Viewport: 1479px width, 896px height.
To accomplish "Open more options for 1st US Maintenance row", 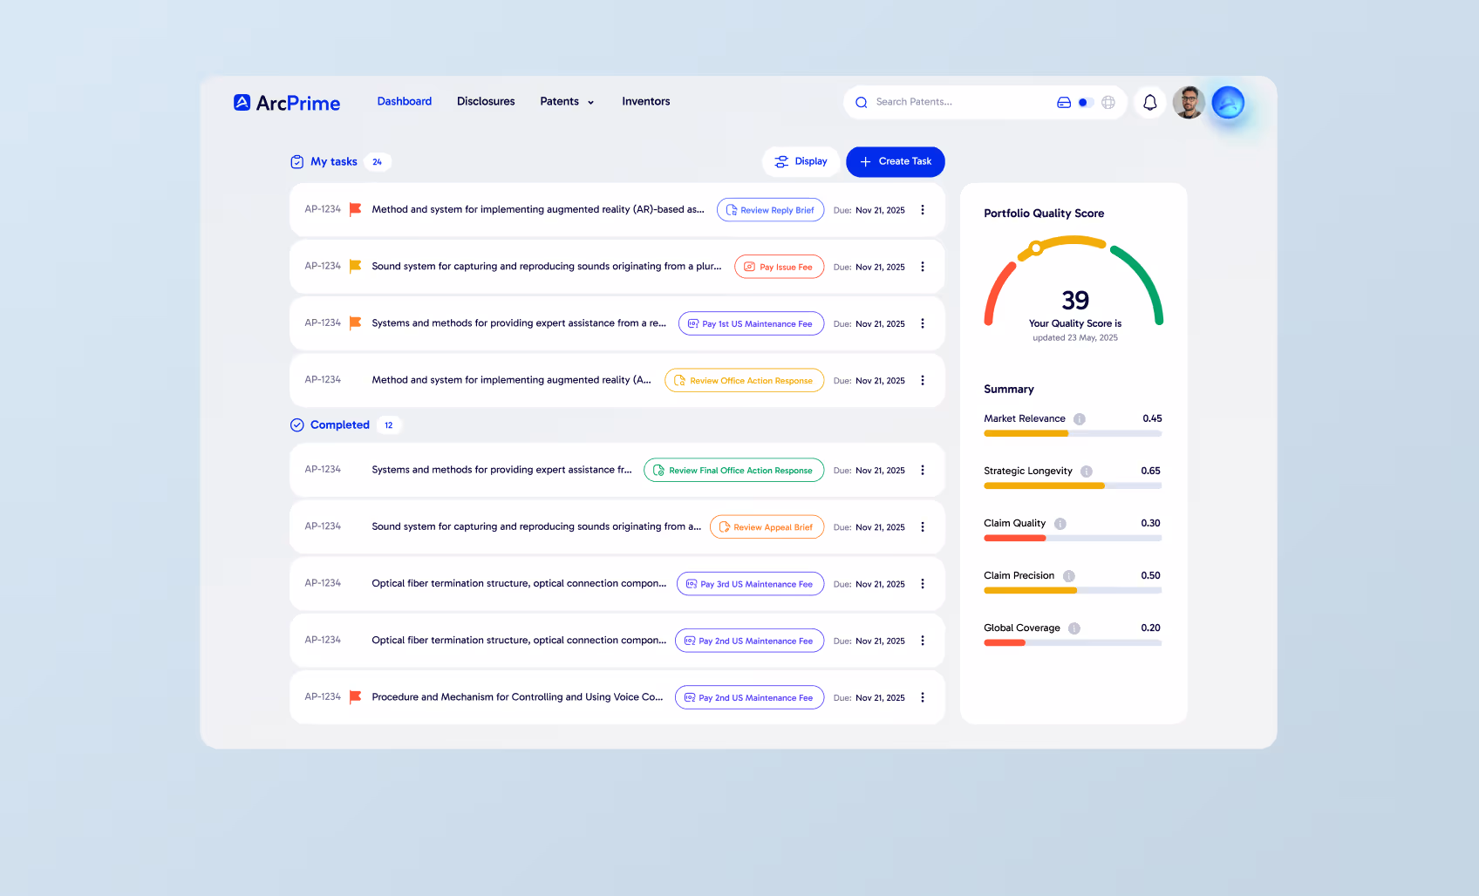I will (923, 323).
